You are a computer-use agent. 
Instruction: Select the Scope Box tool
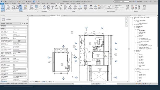(95, 8)
